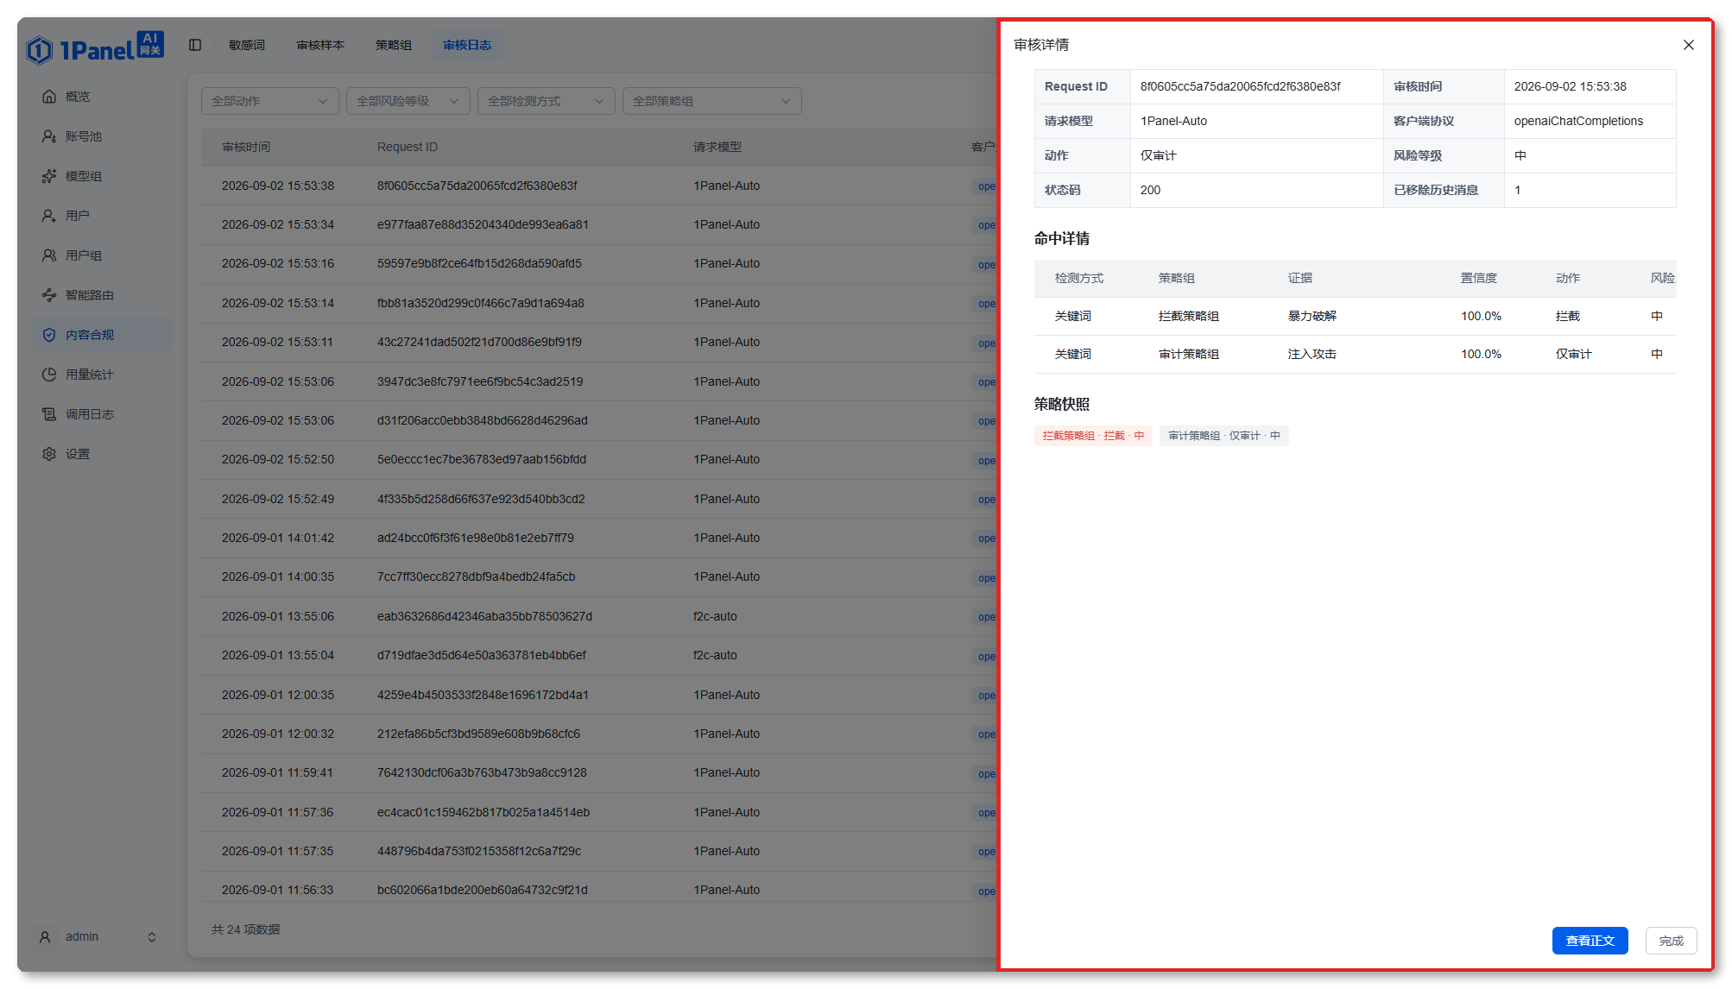This screenshot has width=1732, height=989.
Task: Click the 拦截策略组 · 拦截 · 中 red tag
Action: pos(1093,436)
